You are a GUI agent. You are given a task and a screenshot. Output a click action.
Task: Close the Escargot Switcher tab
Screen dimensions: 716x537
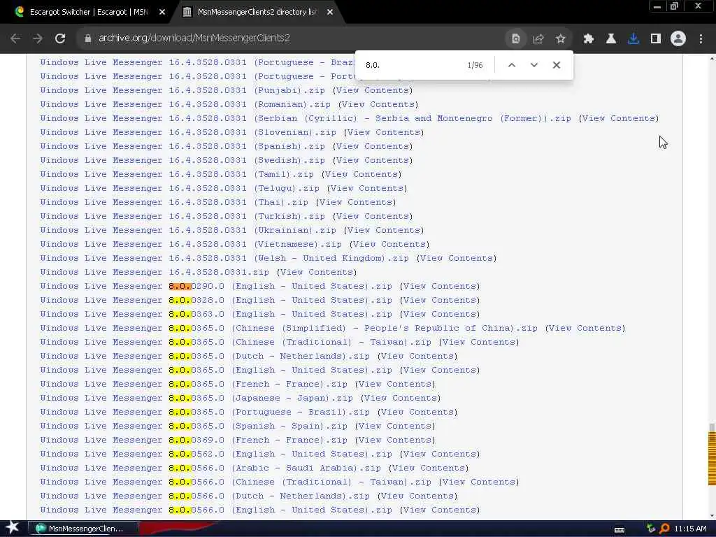[162, 13]
